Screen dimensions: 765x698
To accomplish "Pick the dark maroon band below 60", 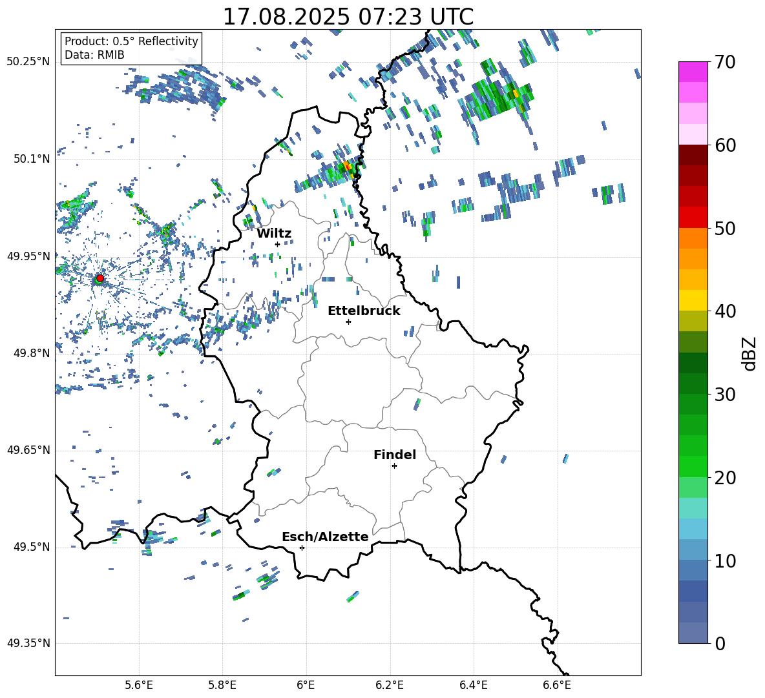I will [x=693, y=155].
